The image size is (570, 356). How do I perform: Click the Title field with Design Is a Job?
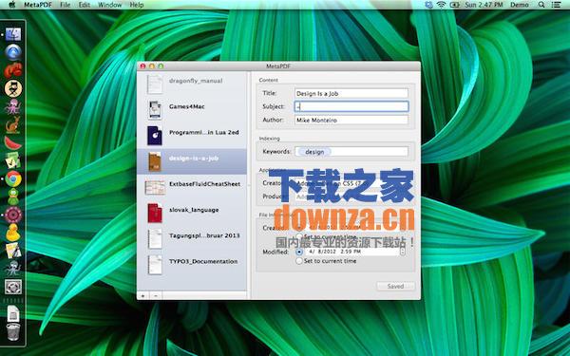pyautogui.click(x=351, y=93)
